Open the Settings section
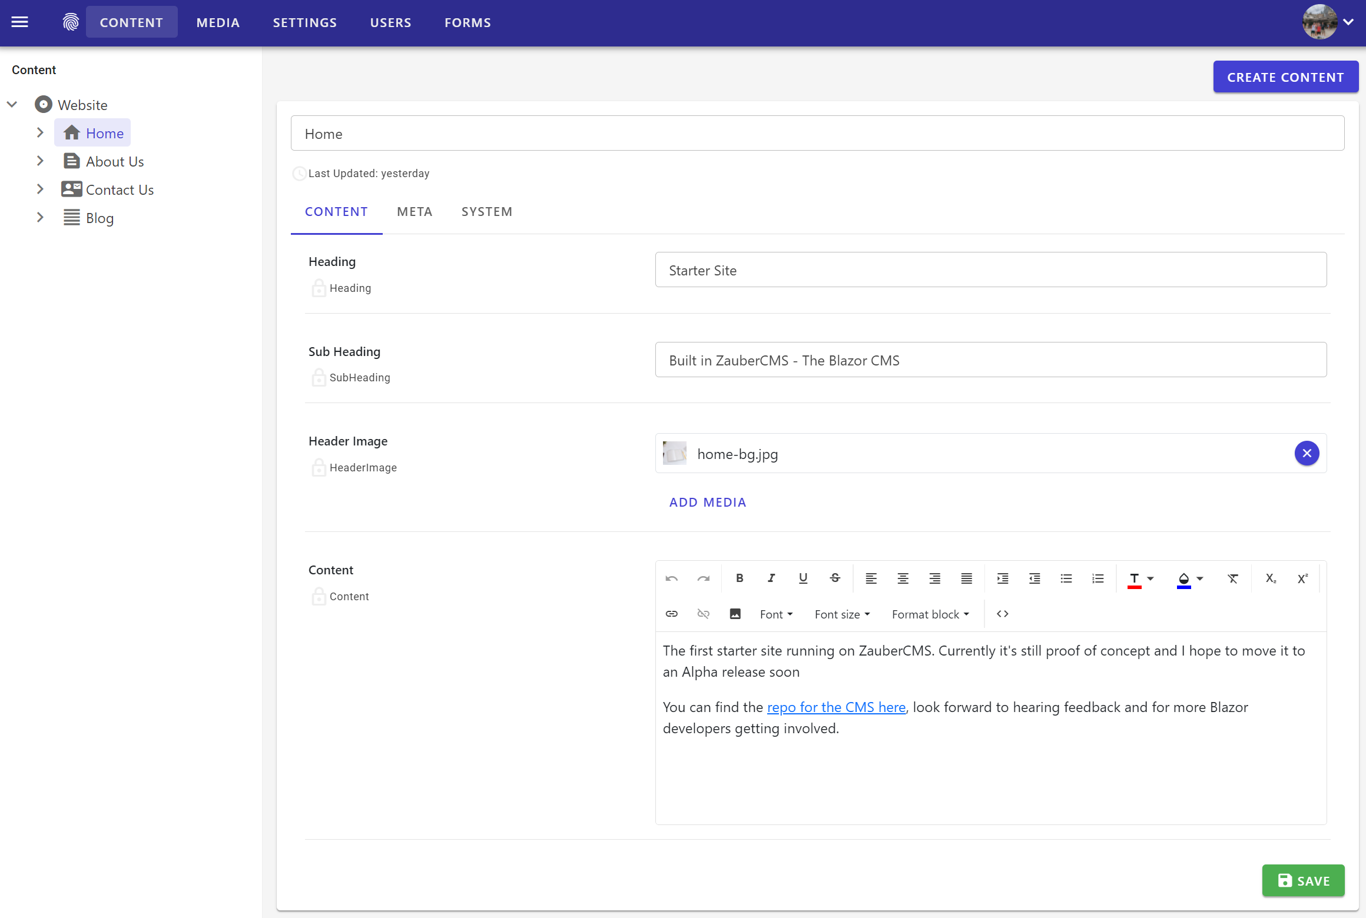Image resolution: width=1366 pixels, height=918 pixels. (305, 22)
